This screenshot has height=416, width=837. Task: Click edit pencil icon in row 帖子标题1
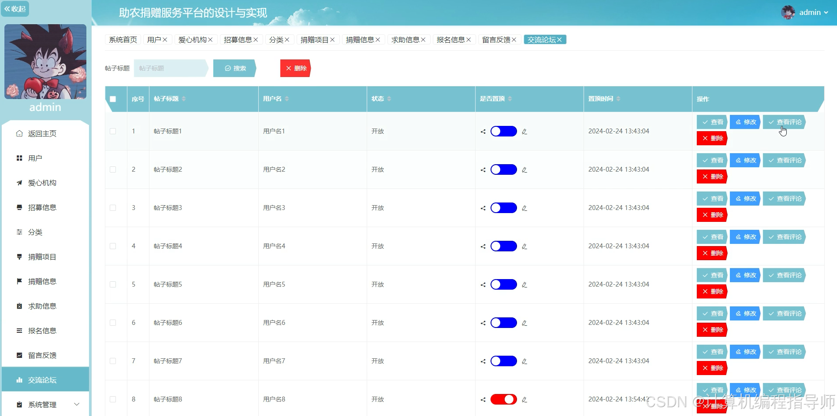(x=525, y=132)
